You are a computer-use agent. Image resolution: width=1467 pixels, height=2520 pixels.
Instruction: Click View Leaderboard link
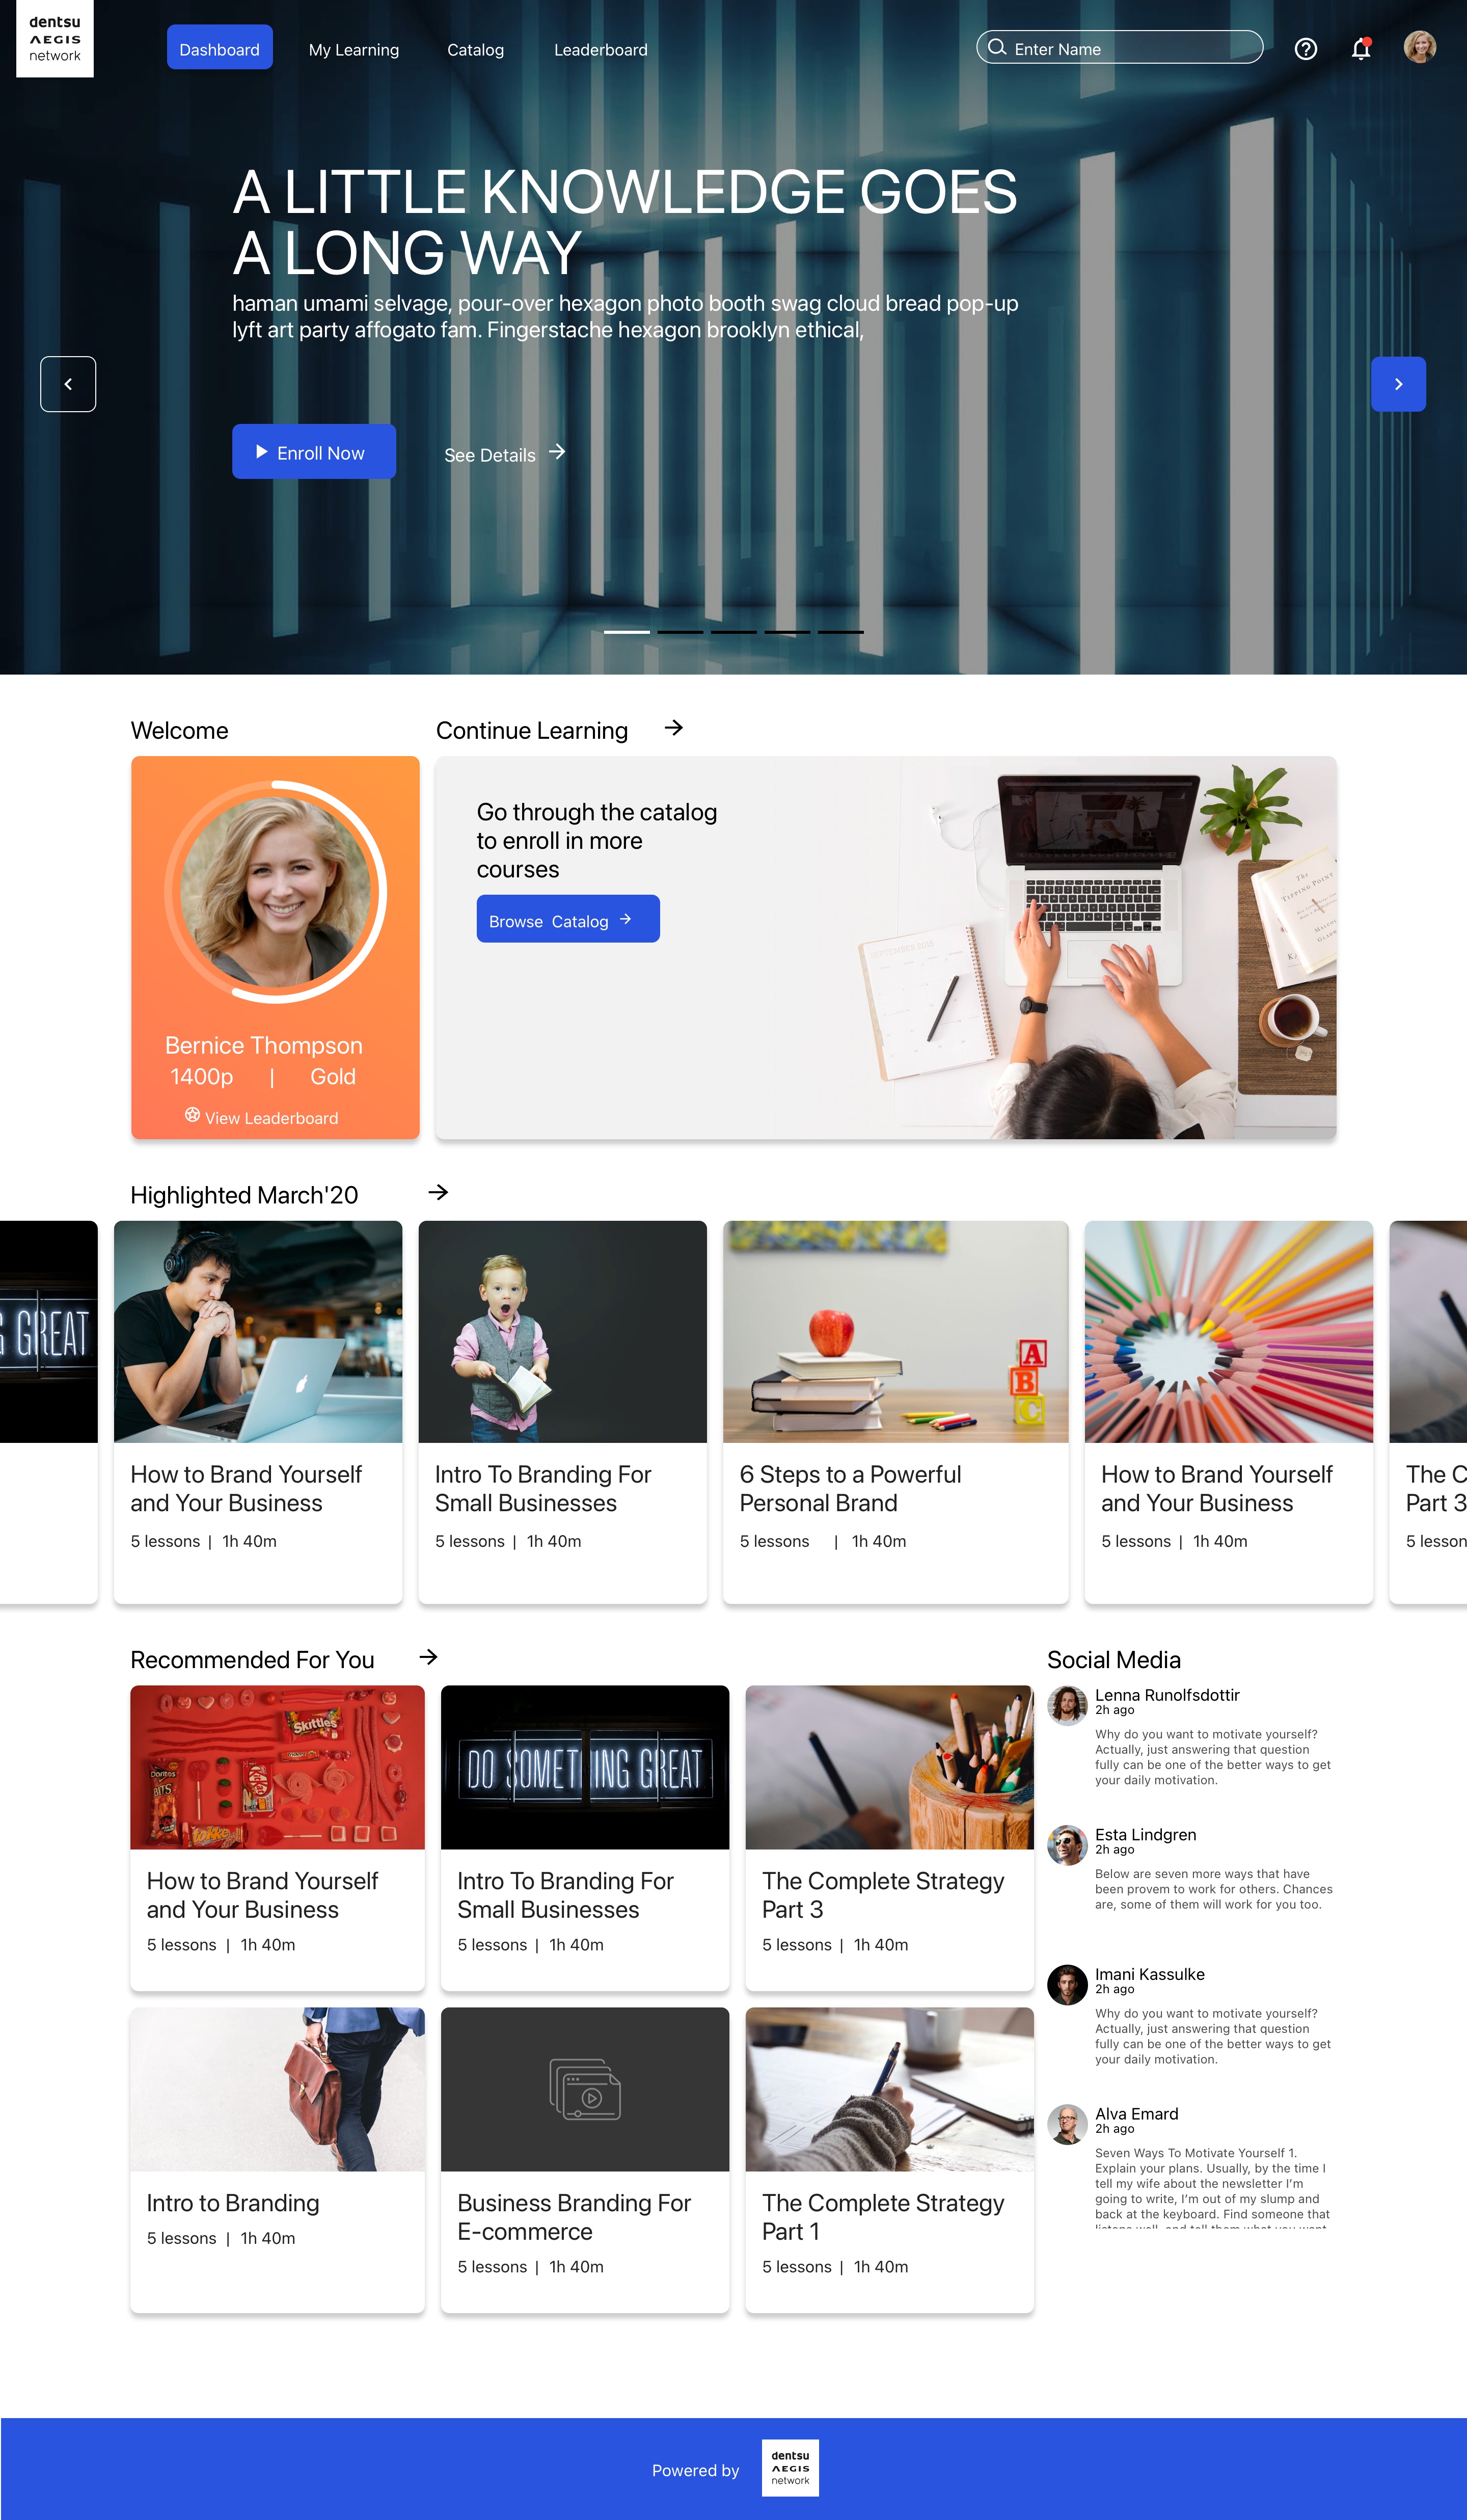tap(262, 1117)
